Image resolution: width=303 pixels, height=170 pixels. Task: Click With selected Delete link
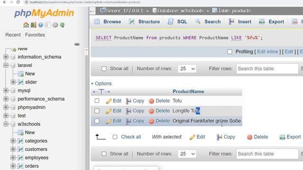coord(258,137)
